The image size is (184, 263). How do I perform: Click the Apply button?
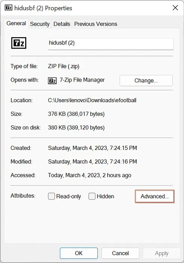[x=161, y=253]
